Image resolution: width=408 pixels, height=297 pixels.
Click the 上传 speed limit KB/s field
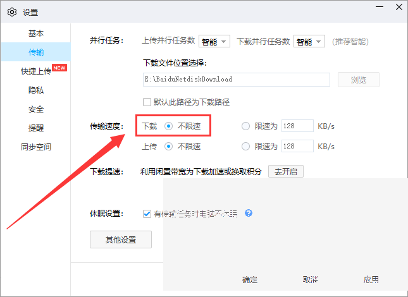coord(297,146)
